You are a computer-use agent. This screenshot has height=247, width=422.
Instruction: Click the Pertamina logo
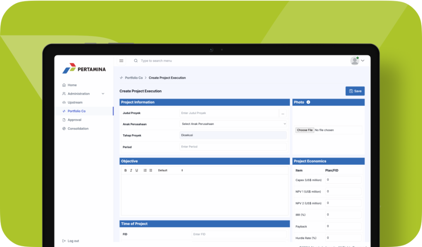(x=84, y=68)
